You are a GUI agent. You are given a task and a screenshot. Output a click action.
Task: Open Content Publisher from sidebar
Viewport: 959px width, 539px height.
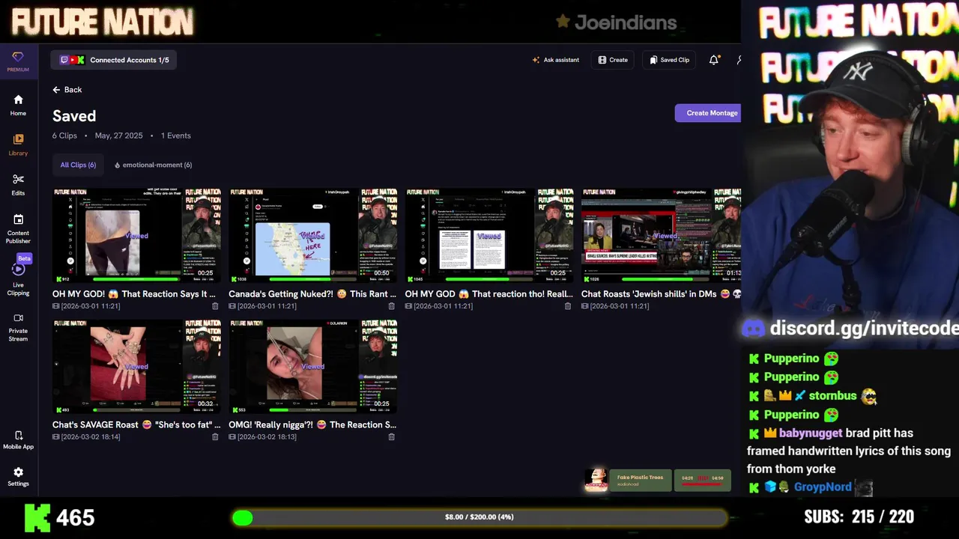(x=18, y=228)
